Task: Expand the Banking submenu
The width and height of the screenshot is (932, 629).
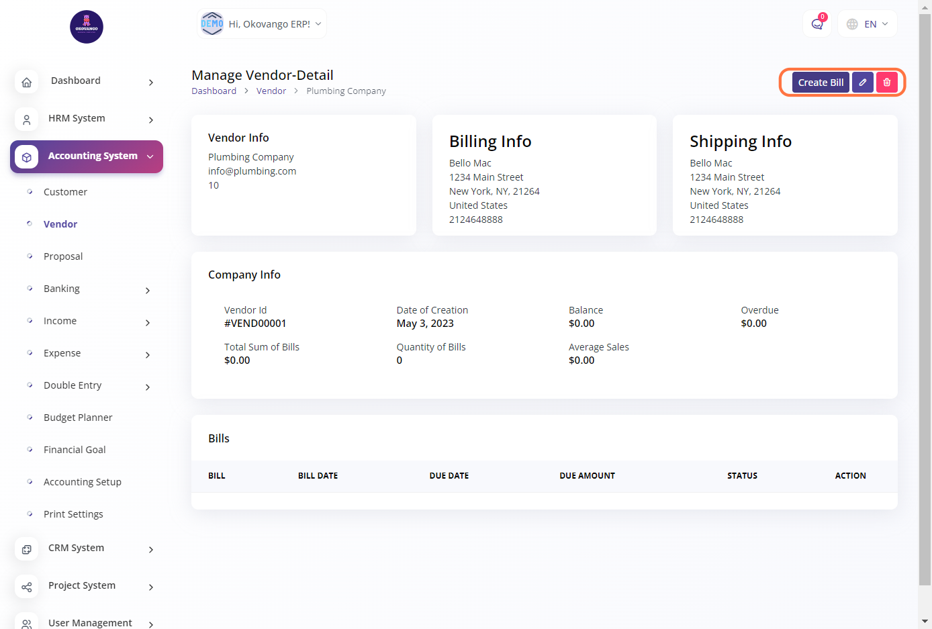Action: point(148,290)
